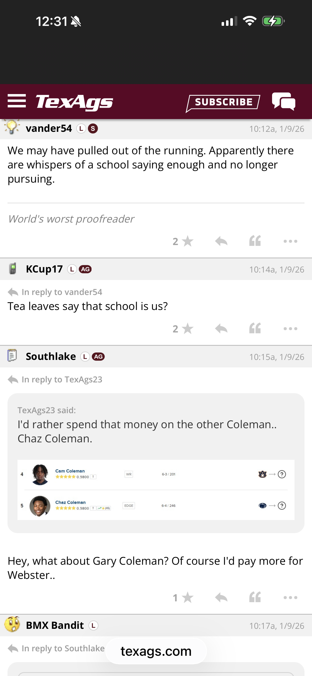Open more options for Southlake's post

click(x=290, y=597)
